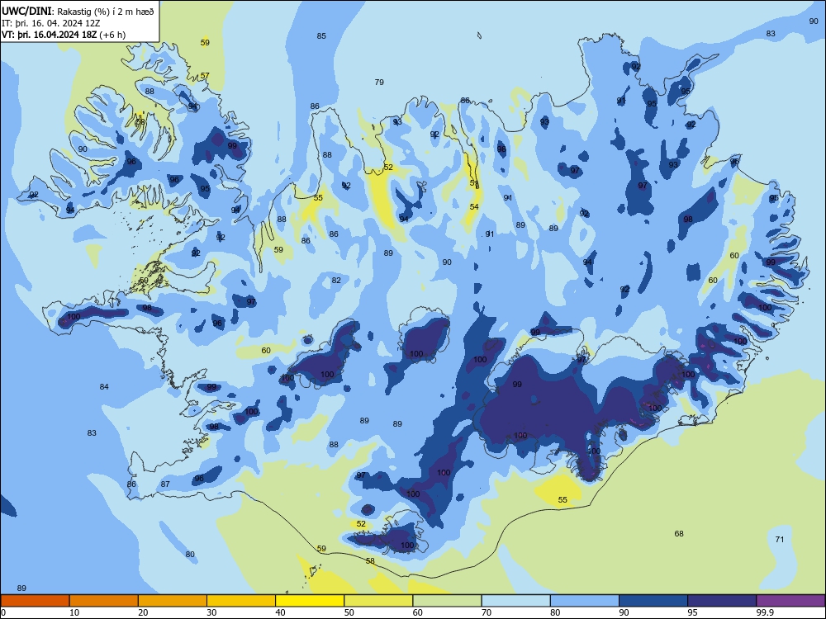The height and width of the screenshot is (619, 826).
Task: Select the amber 30–40 legend swatch
Action: [241, 601]
